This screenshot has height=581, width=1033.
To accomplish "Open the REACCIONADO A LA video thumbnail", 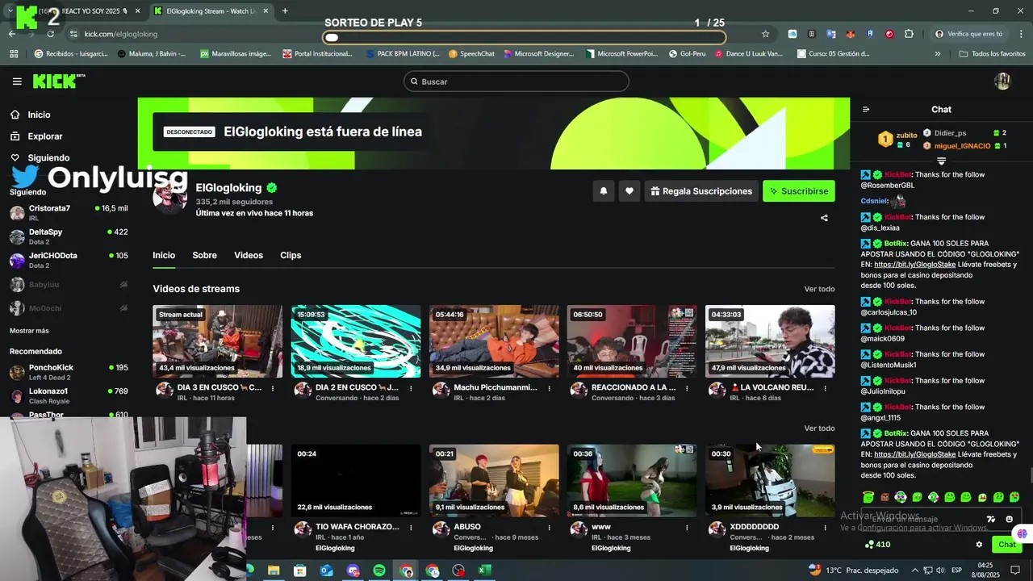I will [632, 342].
